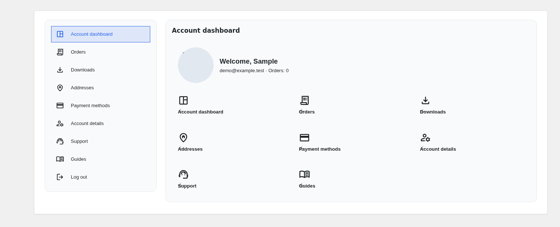Click the sidebar Downloads arrow icon
Viewport: 560px width, 227px height.
(x=60, y=70)
